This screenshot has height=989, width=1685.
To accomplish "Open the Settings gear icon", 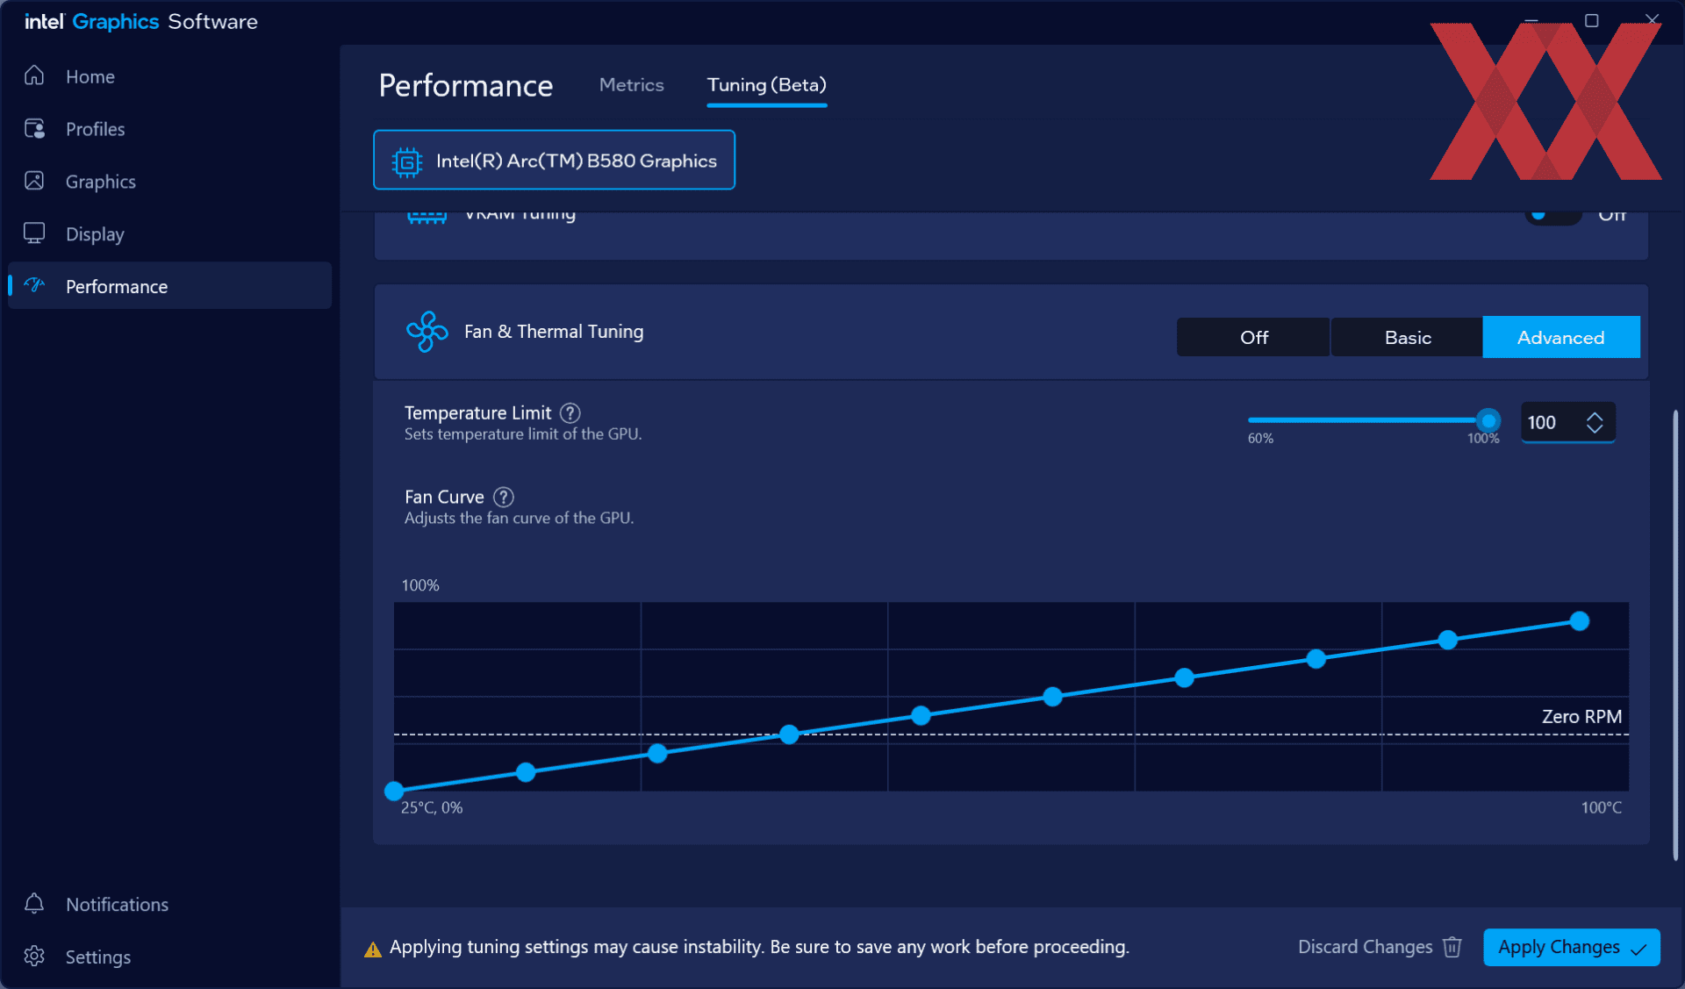I will [x=34, y=956].
